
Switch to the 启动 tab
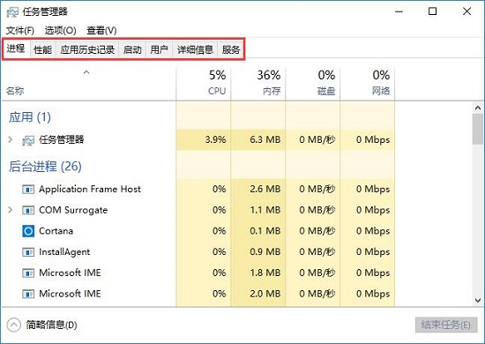[x=132, y=49]
